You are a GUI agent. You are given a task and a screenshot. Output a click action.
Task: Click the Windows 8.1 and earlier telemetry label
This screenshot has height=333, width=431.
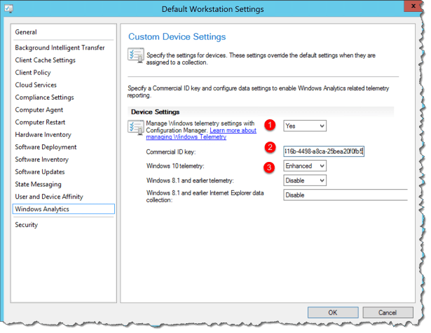(190, 181)
